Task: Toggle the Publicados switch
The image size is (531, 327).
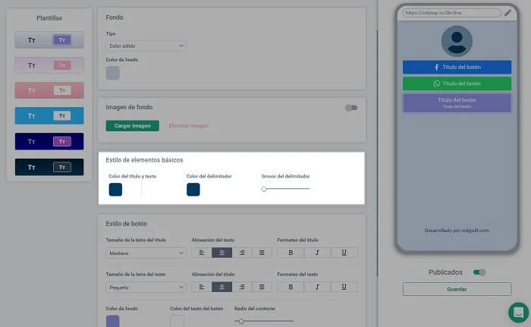Action: (x=479, y=272)
